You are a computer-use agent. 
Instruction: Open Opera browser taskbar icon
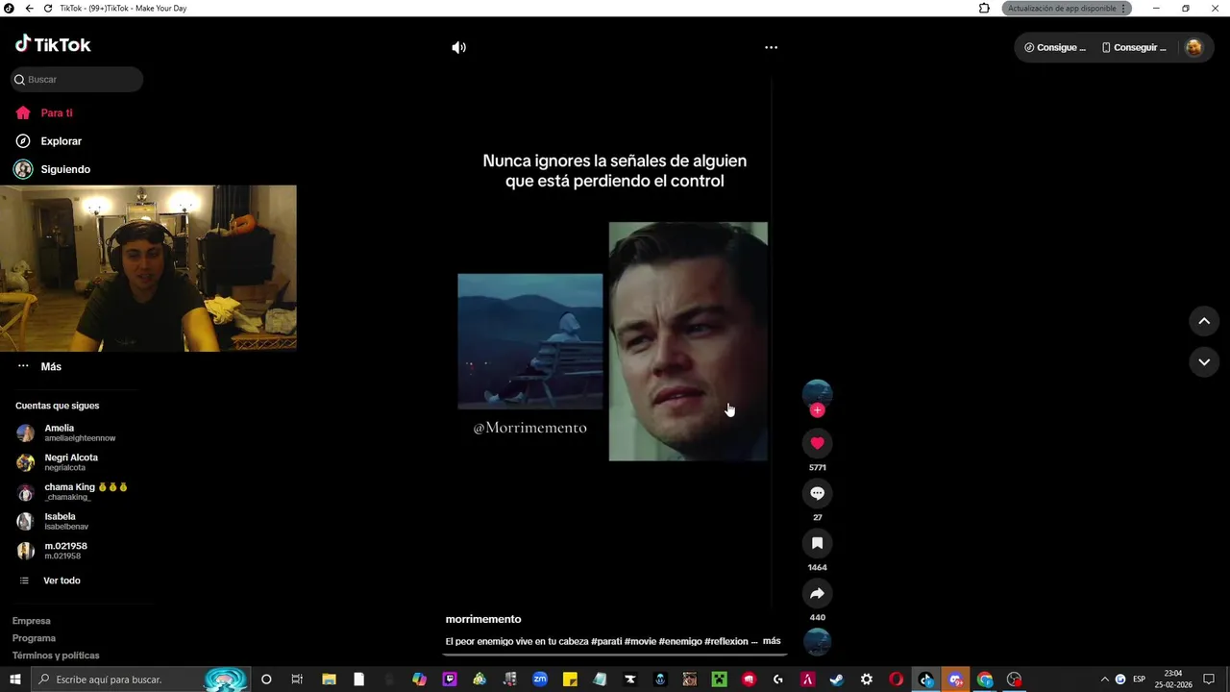click(x=897, y=680)
